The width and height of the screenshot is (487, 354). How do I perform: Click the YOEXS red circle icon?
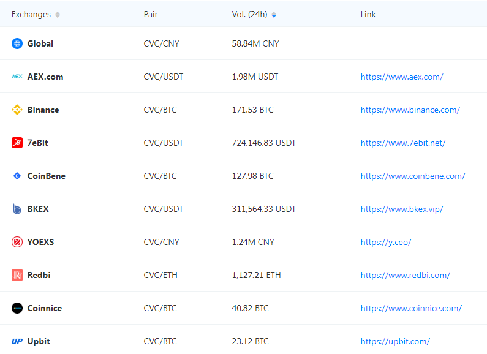pos(17,242)
